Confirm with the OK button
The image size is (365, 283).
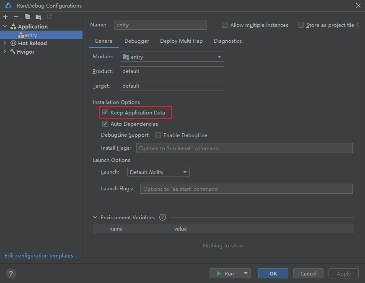point(273,273)
